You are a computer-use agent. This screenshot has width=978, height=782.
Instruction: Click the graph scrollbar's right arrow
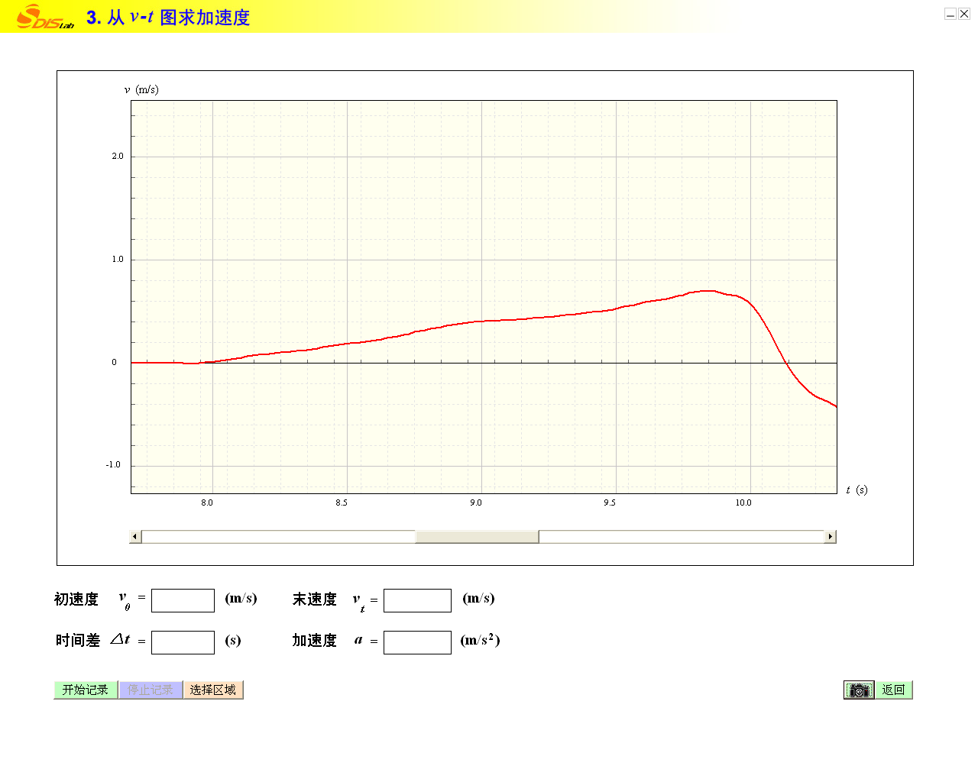click(830, 537)
